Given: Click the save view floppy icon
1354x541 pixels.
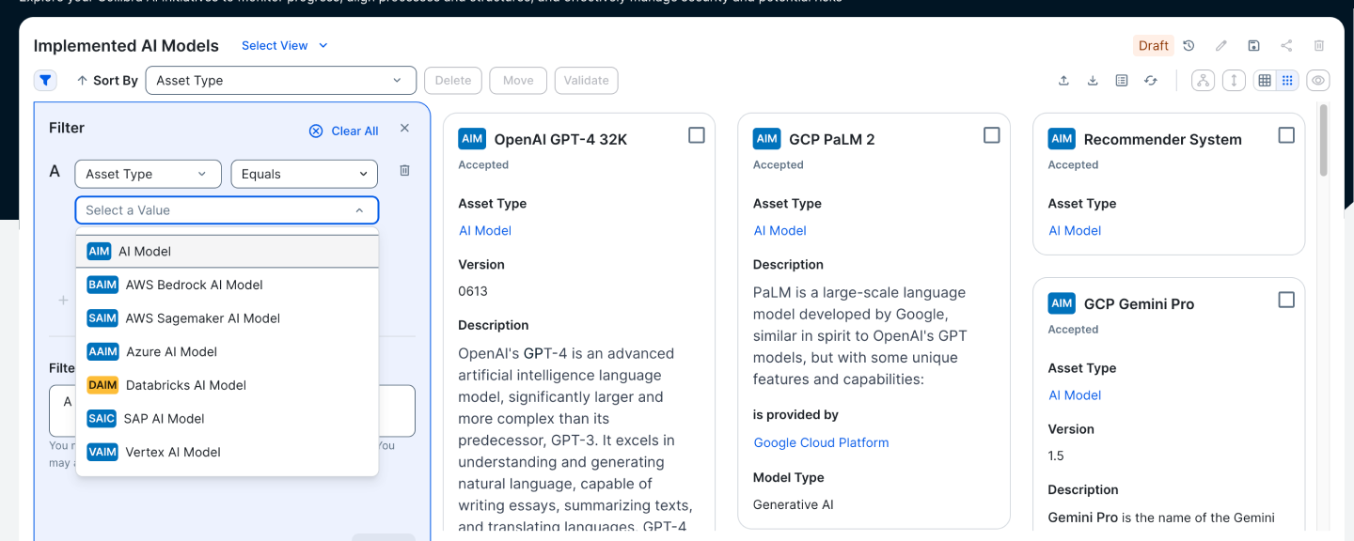Looking at the screenshot, I should click(x=1253, y=46).
